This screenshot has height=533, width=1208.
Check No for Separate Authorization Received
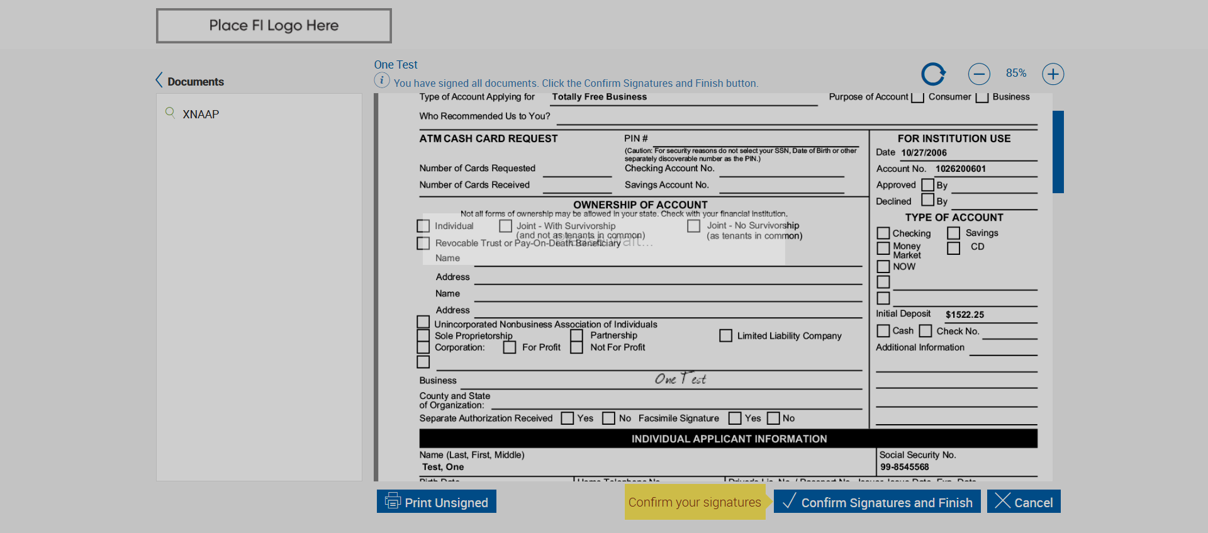(x=608, y=418)
